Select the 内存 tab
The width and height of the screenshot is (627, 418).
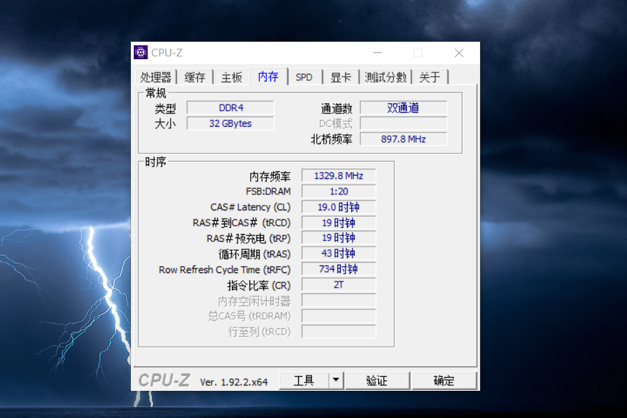click(x=268, y=77)
